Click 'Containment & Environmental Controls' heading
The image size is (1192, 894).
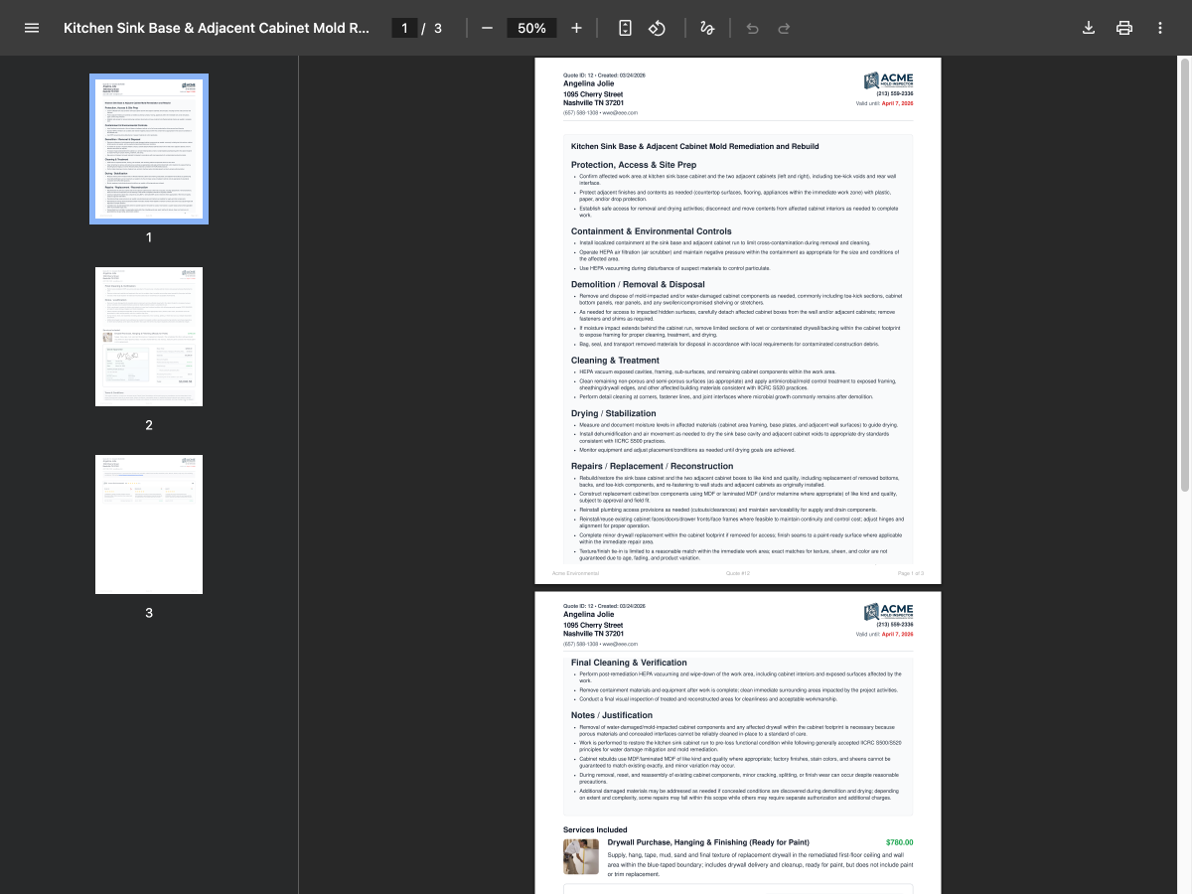pyautogui.click(x=652, y=231)
